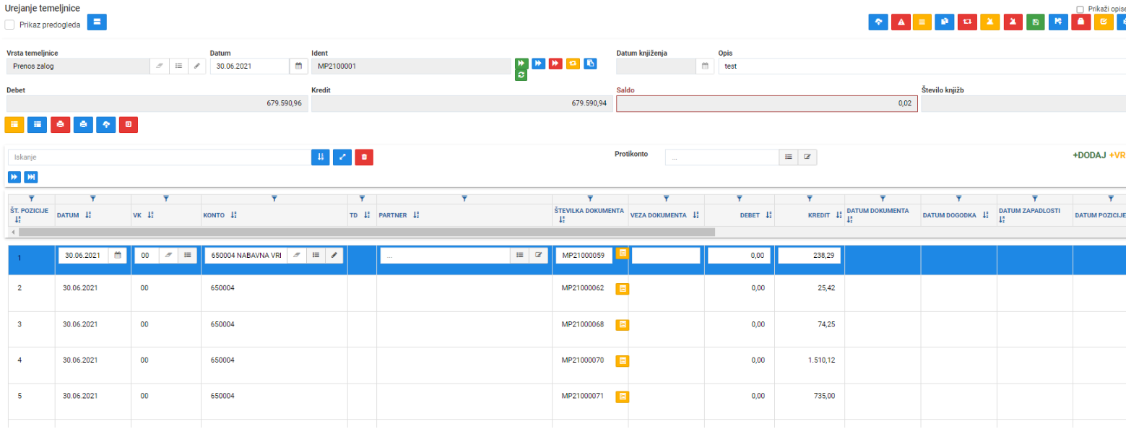Click eraser clear icon in Vrsta temeljnice

pyautogui.click(x=160, y=66)
